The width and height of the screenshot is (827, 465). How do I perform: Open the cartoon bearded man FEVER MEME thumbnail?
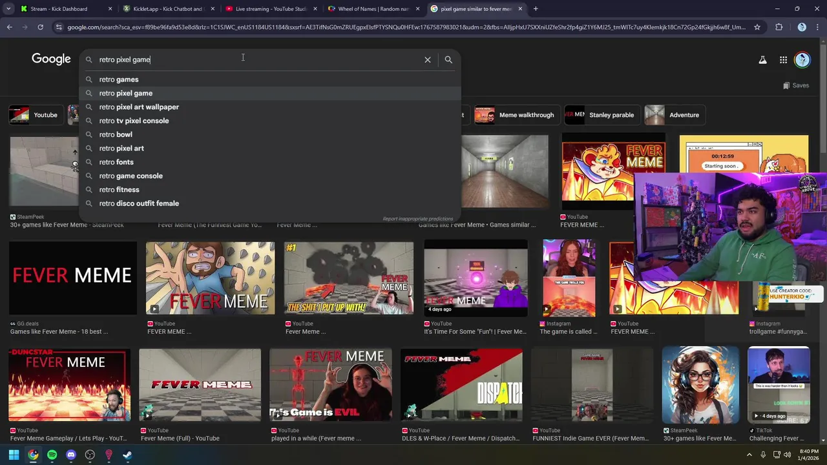pos(210,278)
